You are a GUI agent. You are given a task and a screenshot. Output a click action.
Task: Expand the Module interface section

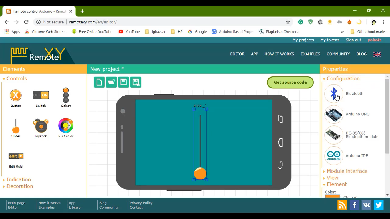[x=346, y=171]
